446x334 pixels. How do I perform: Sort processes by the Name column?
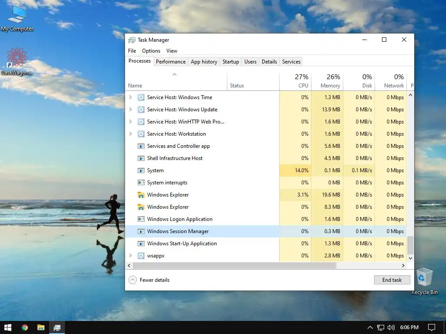176,82
